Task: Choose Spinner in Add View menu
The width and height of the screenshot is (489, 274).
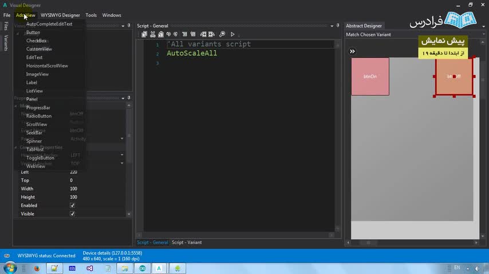Action: [34, 141]
